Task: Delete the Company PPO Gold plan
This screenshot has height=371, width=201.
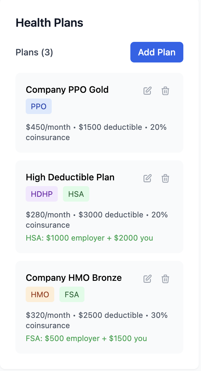Action: [165, 91]
